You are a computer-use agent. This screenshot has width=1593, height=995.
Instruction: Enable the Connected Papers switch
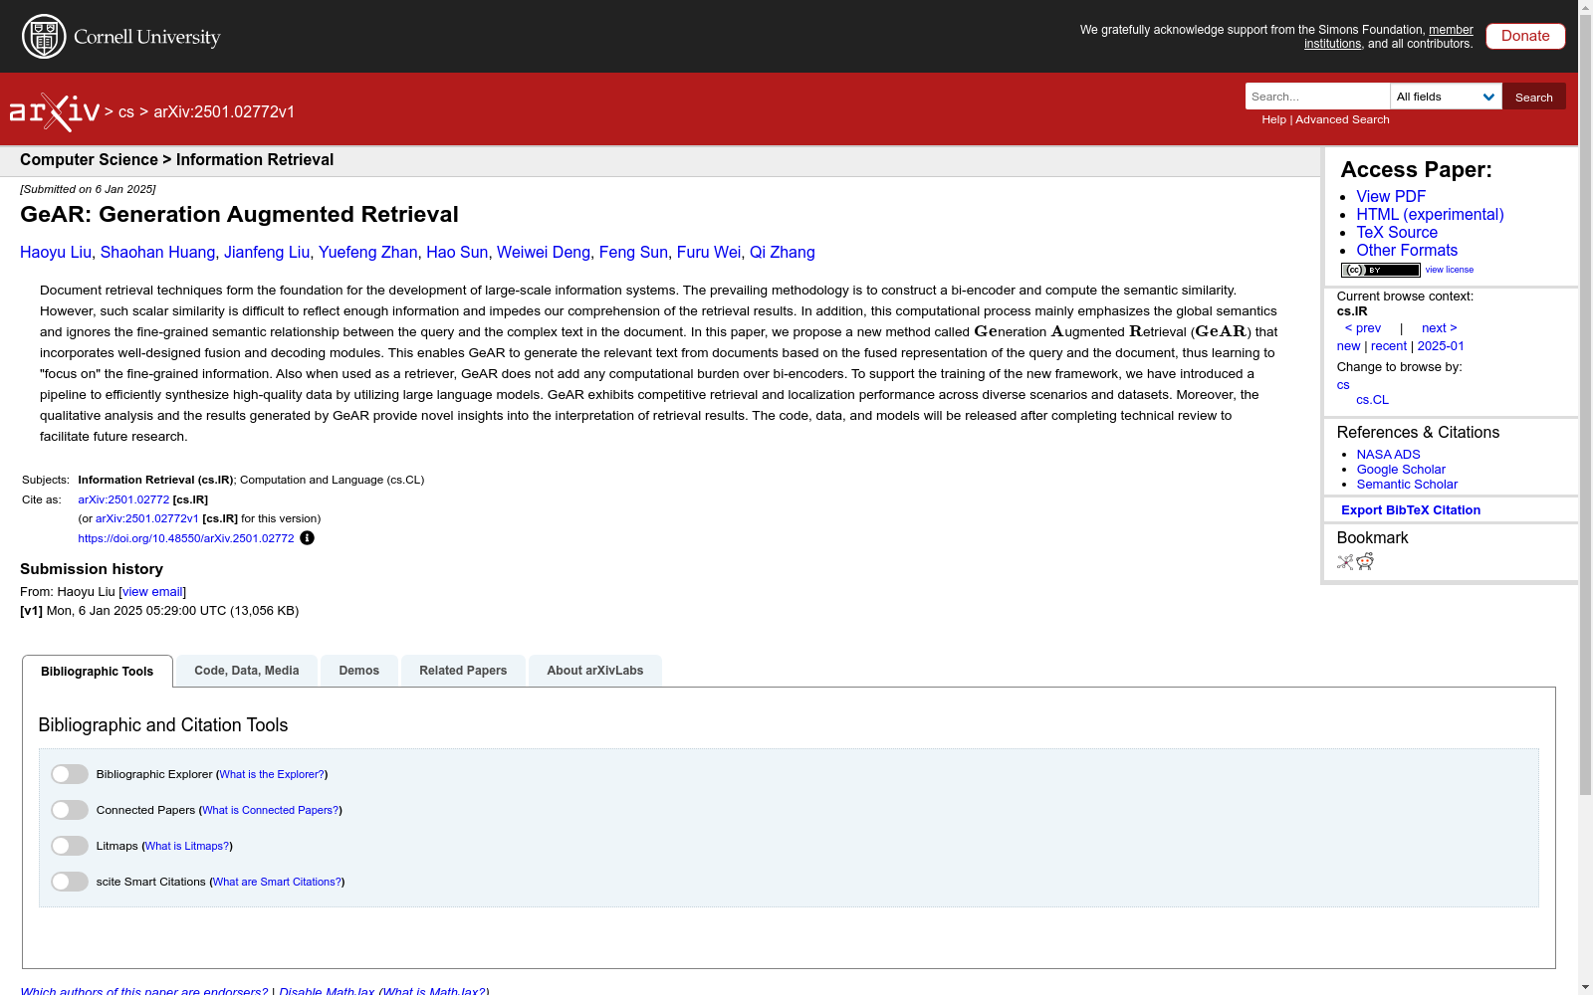[x=70, y=810]
